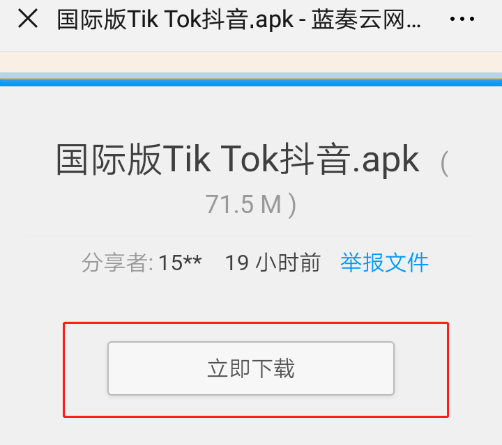Click the beige notification banner strip
This screenshot has height=445, width=502.
tap(251, 63)
